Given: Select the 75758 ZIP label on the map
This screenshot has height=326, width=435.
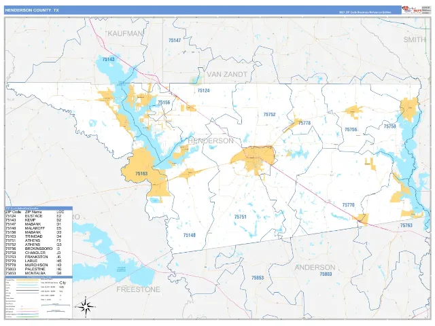Looking at the screenshot, I should [x=389, y=126].
